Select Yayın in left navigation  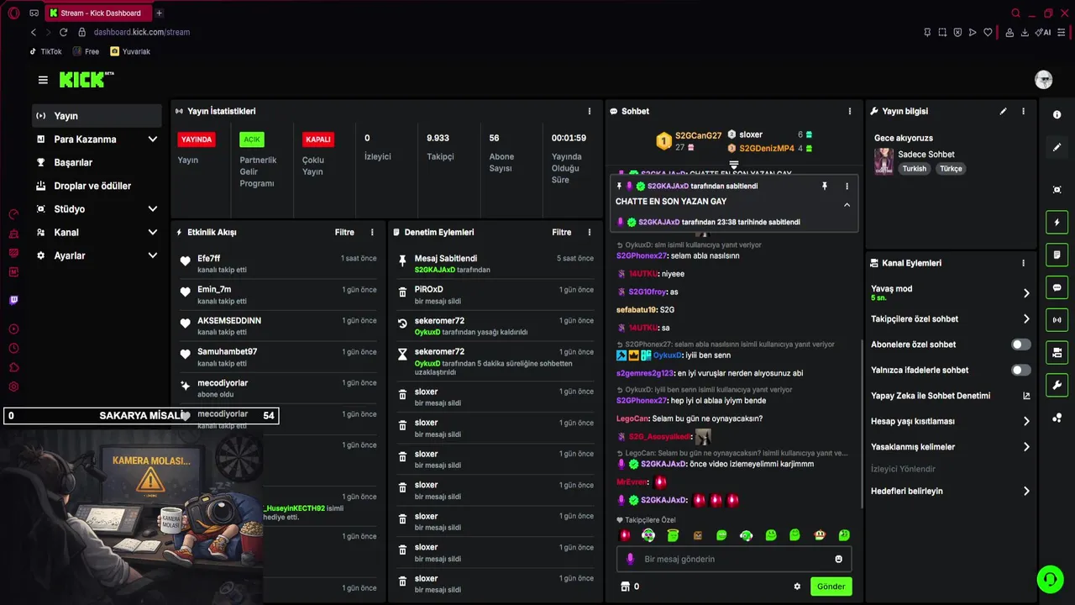coord(97,116)
